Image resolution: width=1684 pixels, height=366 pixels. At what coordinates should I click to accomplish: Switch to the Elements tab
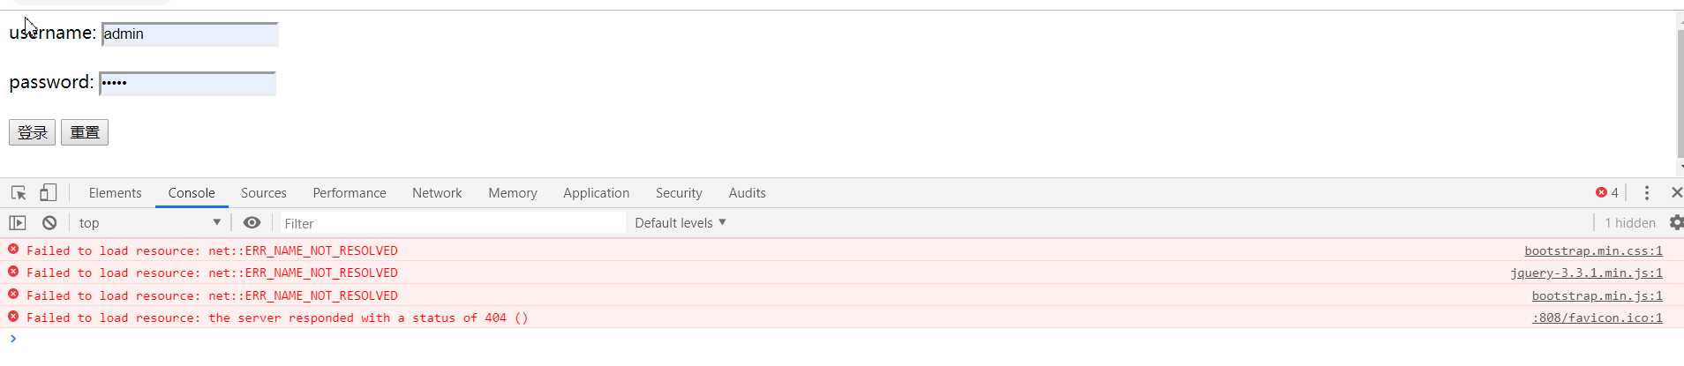tap(115, 193)
